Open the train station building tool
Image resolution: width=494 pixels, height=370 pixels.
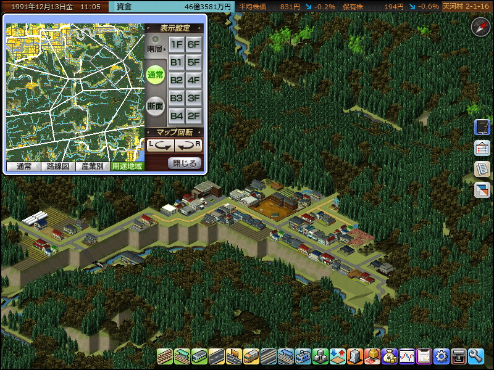click(x=182, y=356)
